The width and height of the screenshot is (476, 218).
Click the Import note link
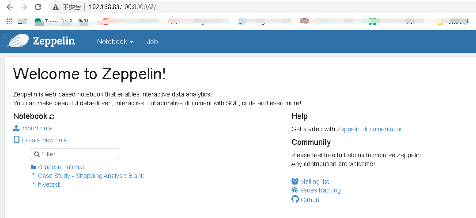(37, 129)
